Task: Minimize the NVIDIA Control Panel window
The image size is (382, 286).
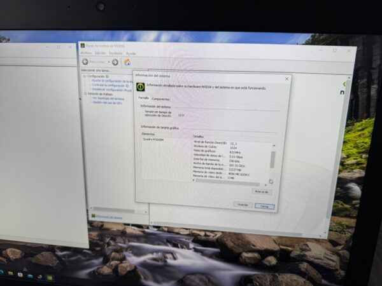Action: click(321, 50)
